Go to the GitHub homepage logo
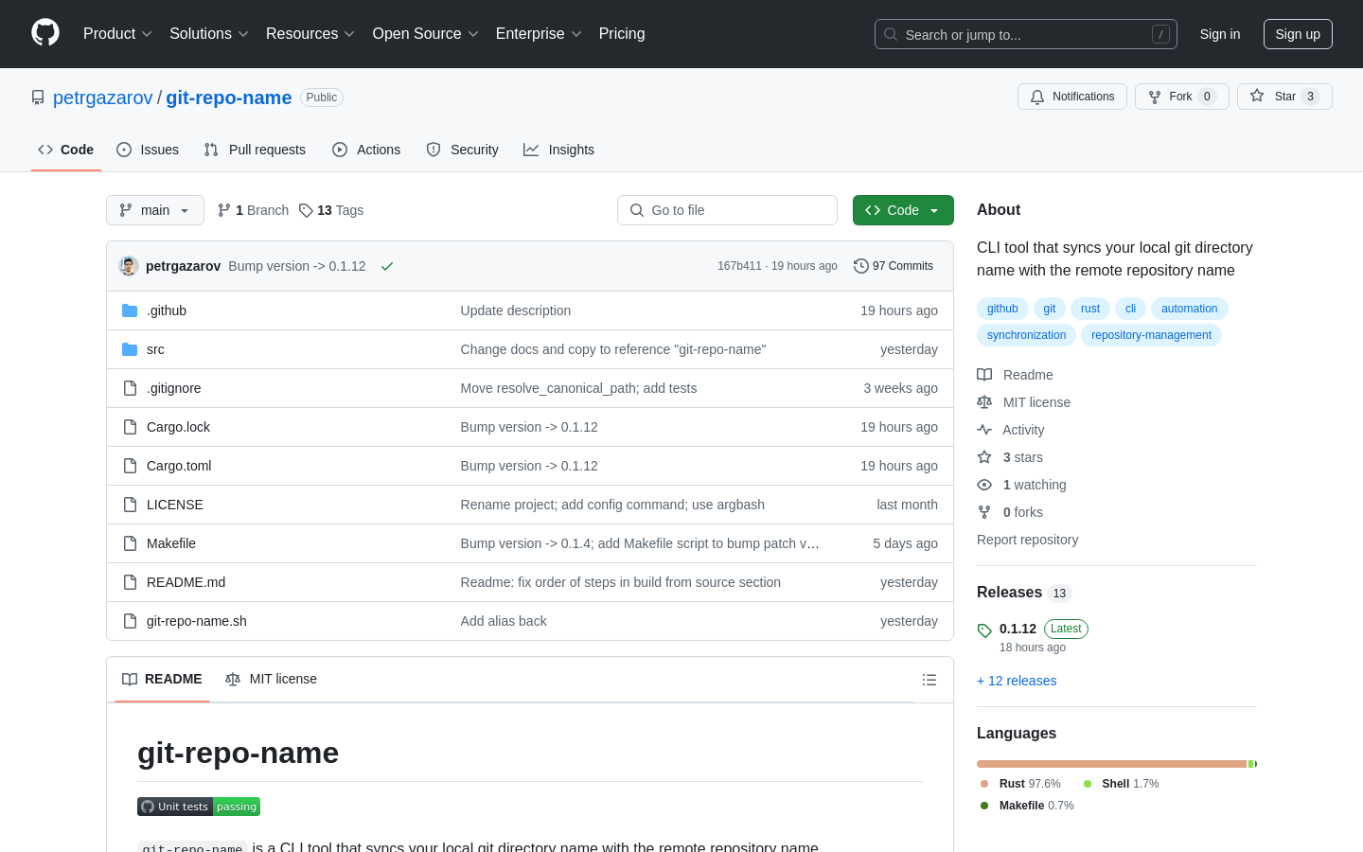Viewport: 1363px width, 852px height. tap(45, 33)
